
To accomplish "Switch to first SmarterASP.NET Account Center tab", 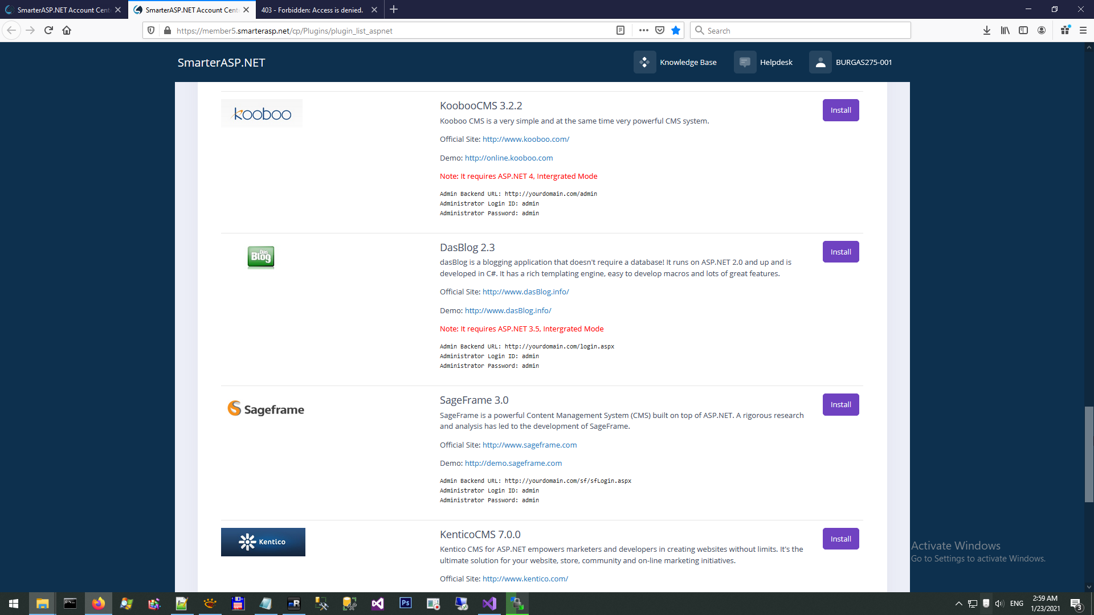I will [x=63, y=10].
